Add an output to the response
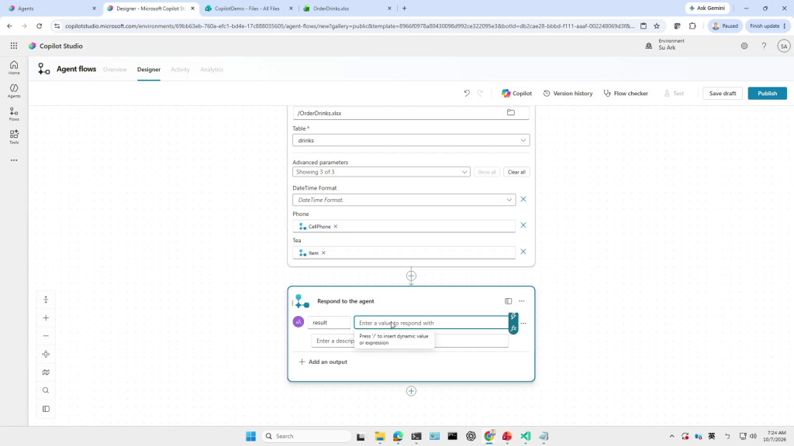 coord(323,362)
